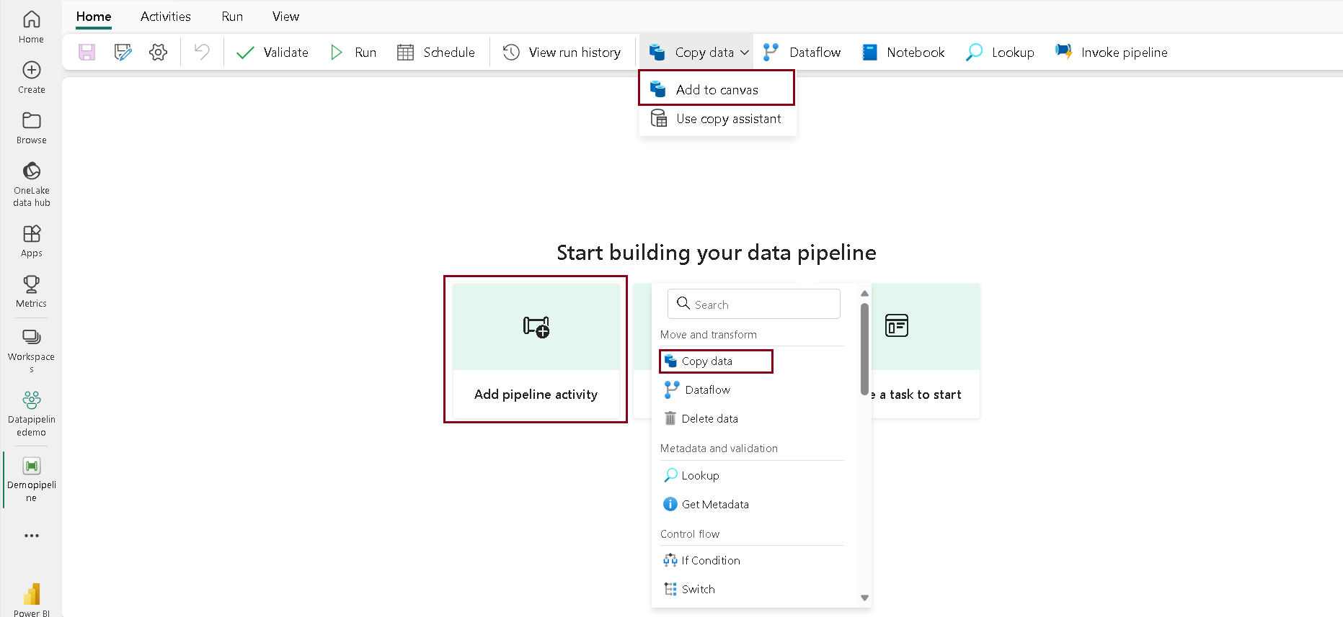Add a Lookup activity from toolbar

1000,52
